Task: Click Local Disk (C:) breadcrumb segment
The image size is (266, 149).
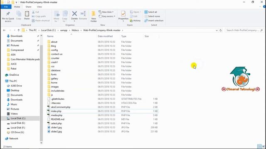Action: point(48,30)
